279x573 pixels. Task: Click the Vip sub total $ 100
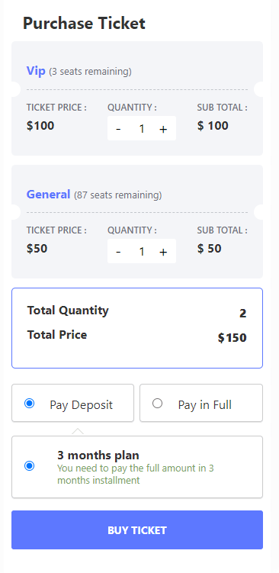coord(213,126)
